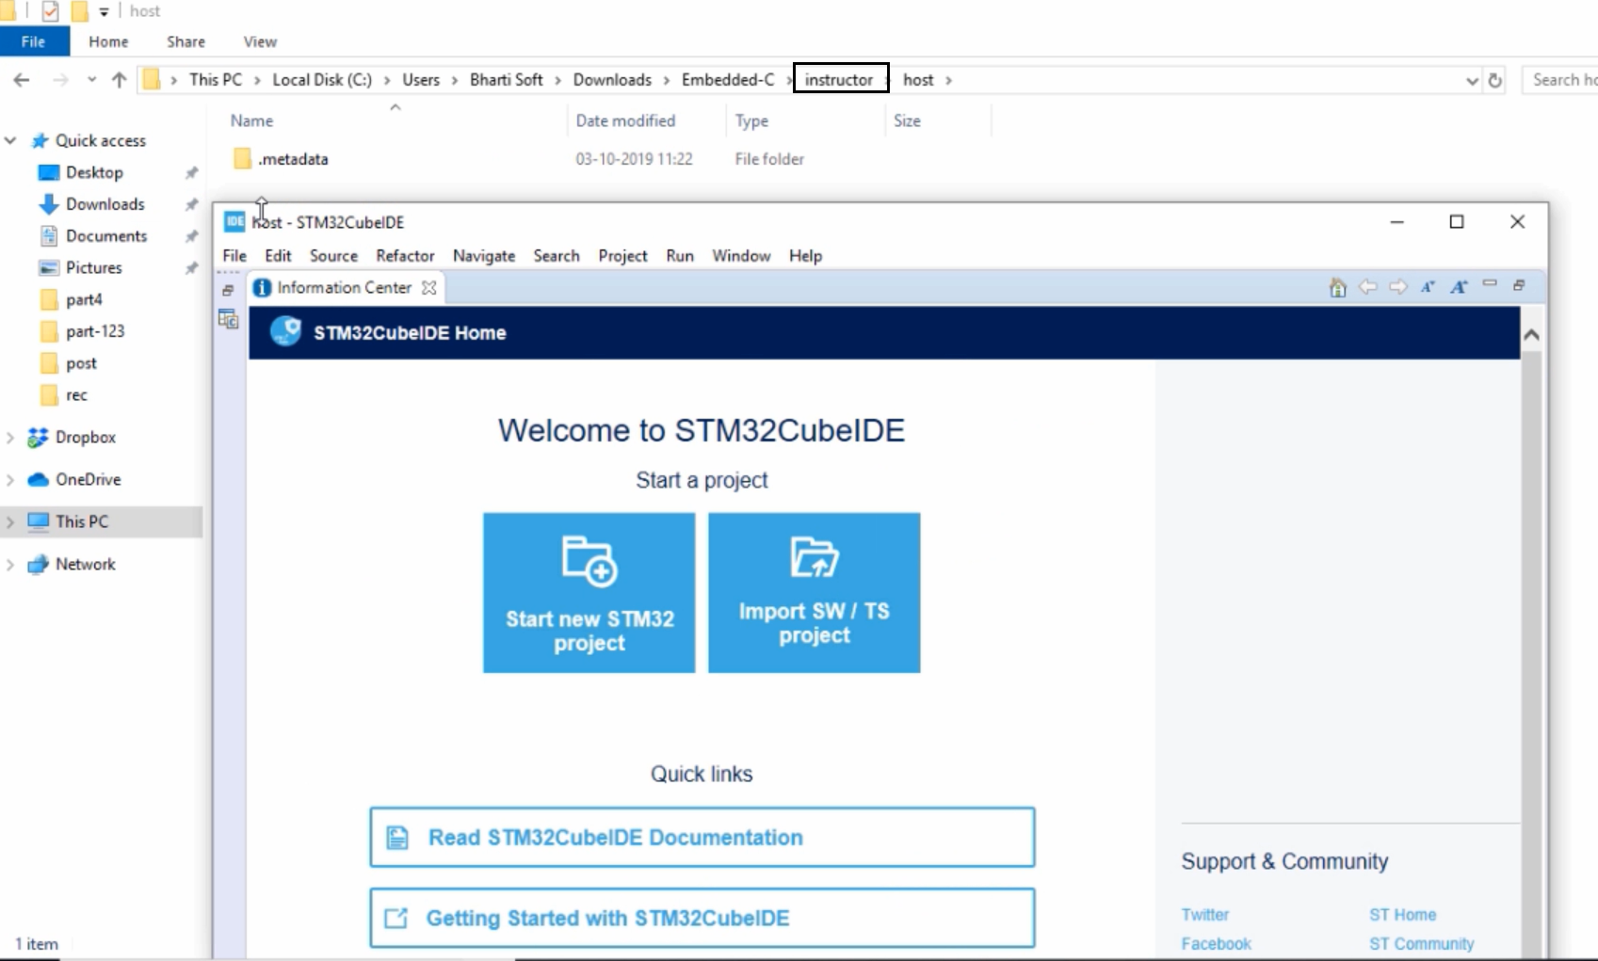Click the IDE application icon in title bar

click(234, 221)
